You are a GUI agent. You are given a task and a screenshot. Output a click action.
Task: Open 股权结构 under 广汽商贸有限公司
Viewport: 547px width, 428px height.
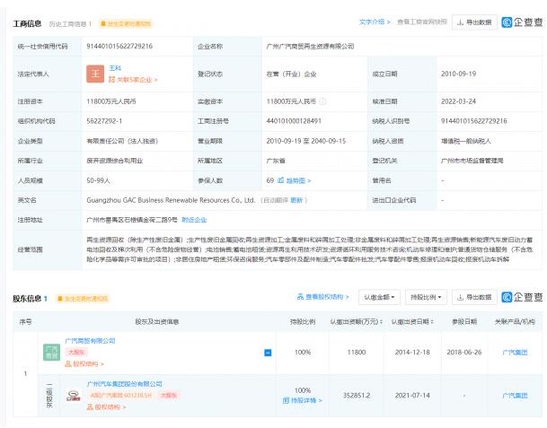click(84, 364)
